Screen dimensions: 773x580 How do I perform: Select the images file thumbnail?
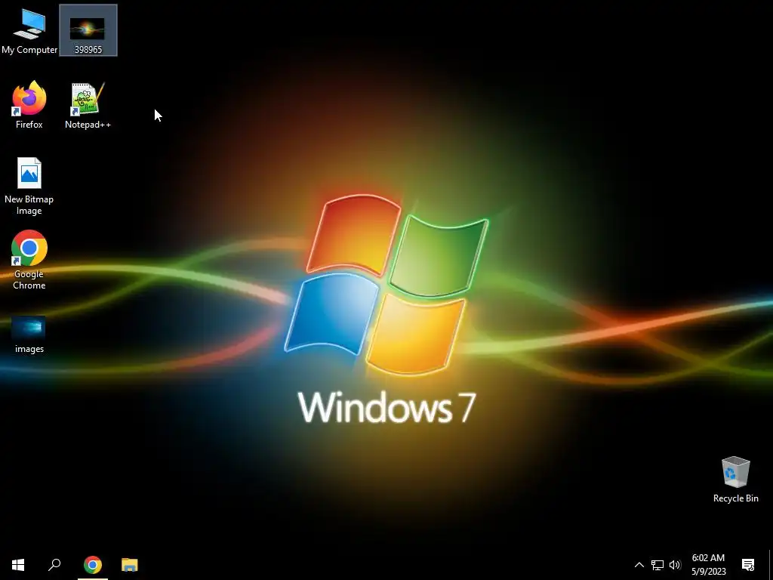[x=28, y=328]
